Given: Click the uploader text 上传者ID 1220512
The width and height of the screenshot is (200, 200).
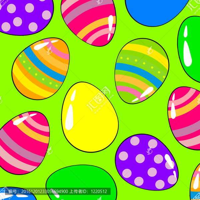Looking at the screenshot, I should pos(88,191).
